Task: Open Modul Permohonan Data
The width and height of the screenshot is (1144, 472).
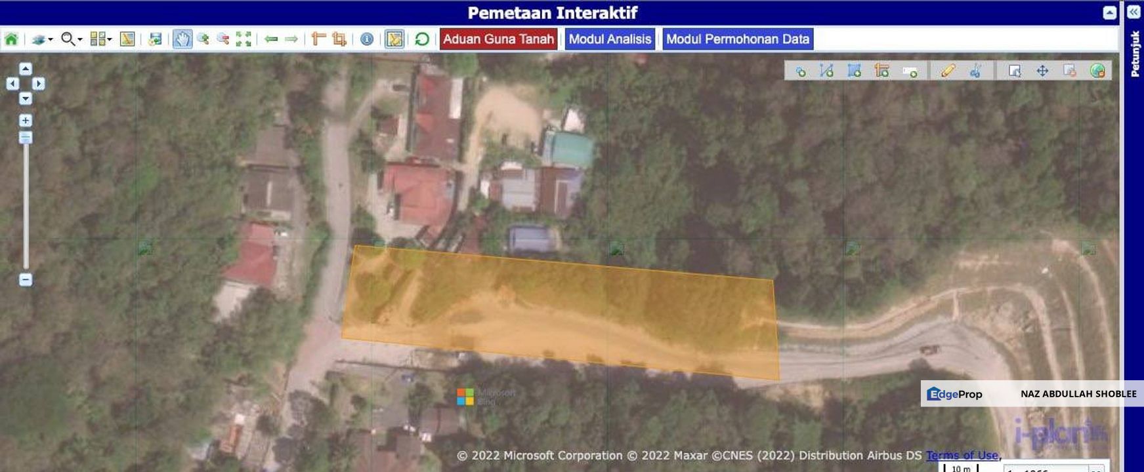Action: pos(738,39)
